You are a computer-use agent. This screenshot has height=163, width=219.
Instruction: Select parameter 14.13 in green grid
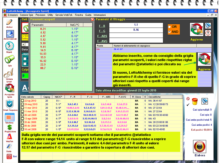point(43,54)
